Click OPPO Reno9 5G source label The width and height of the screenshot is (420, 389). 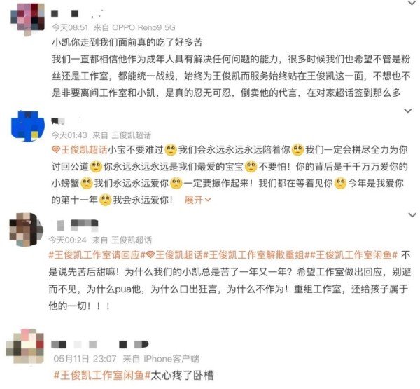point(143,27)
